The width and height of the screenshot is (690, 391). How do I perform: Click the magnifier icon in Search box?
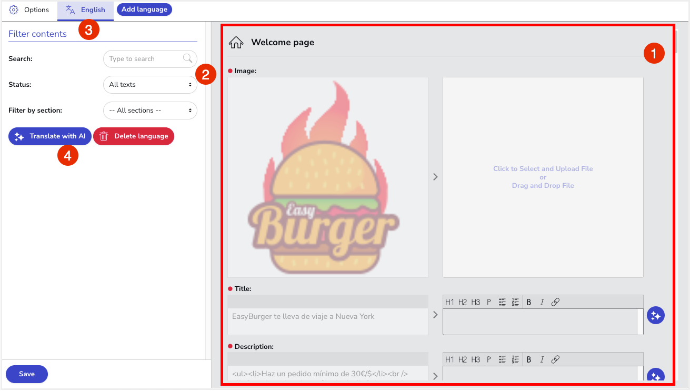tap(187, 58)
